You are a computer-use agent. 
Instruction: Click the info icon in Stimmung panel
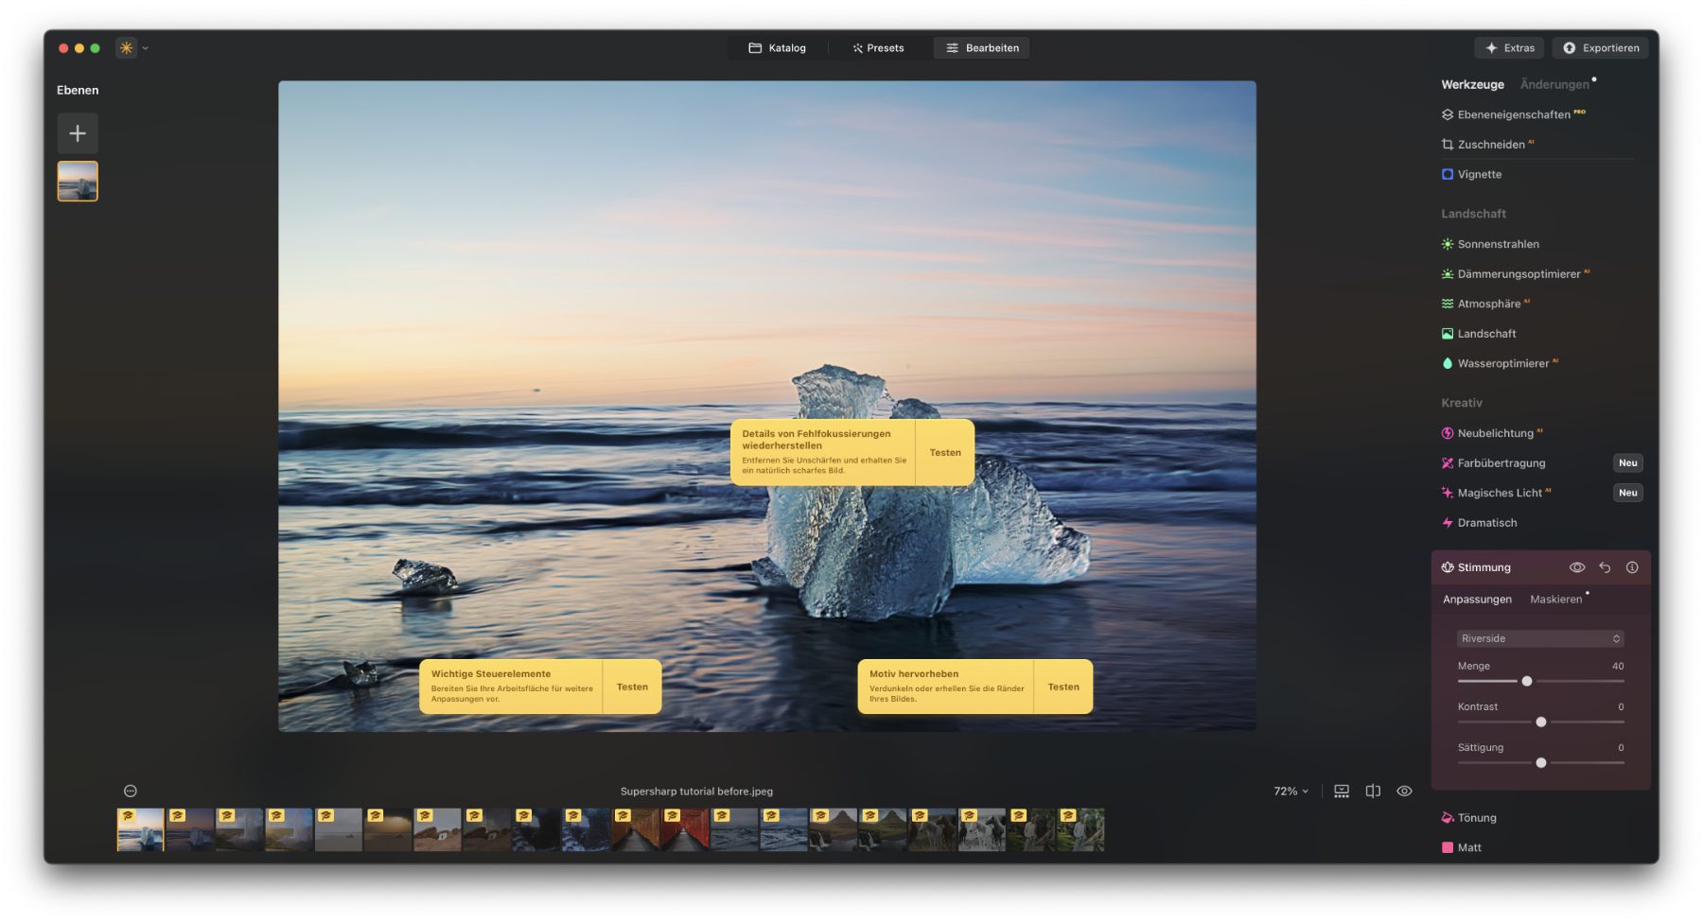coord(1632,567)
